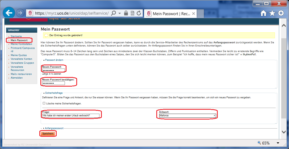The height and width of the screenshot is (149, 289).
Task: Open the zoom level dropdown arrow
Action: click(x=278, y=143)
